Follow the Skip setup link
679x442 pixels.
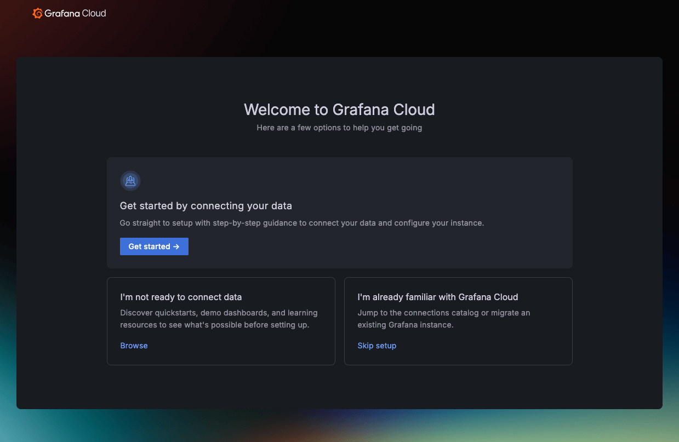(x=376, y=346)
